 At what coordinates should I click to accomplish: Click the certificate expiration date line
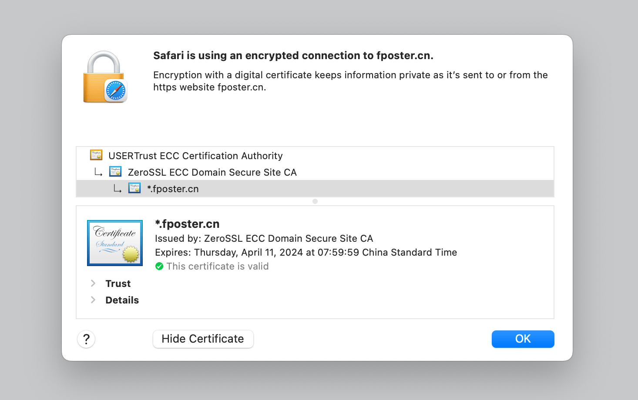(306, 252)
